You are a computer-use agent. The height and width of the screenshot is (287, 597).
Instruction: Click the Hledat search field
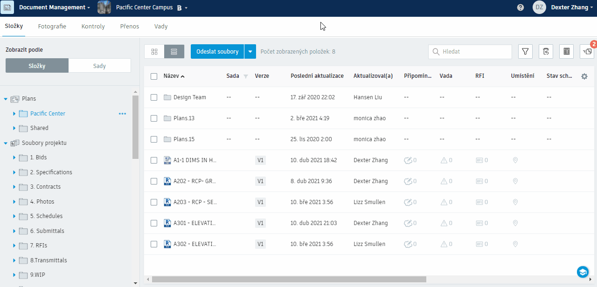pos(470,52)
